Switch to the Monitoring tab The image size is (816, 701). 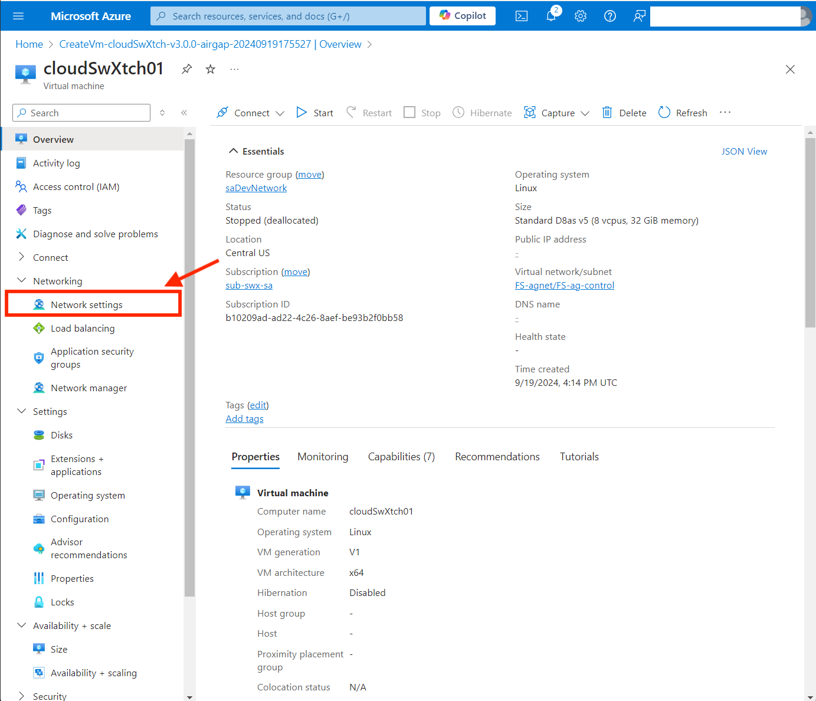point(322,456)
